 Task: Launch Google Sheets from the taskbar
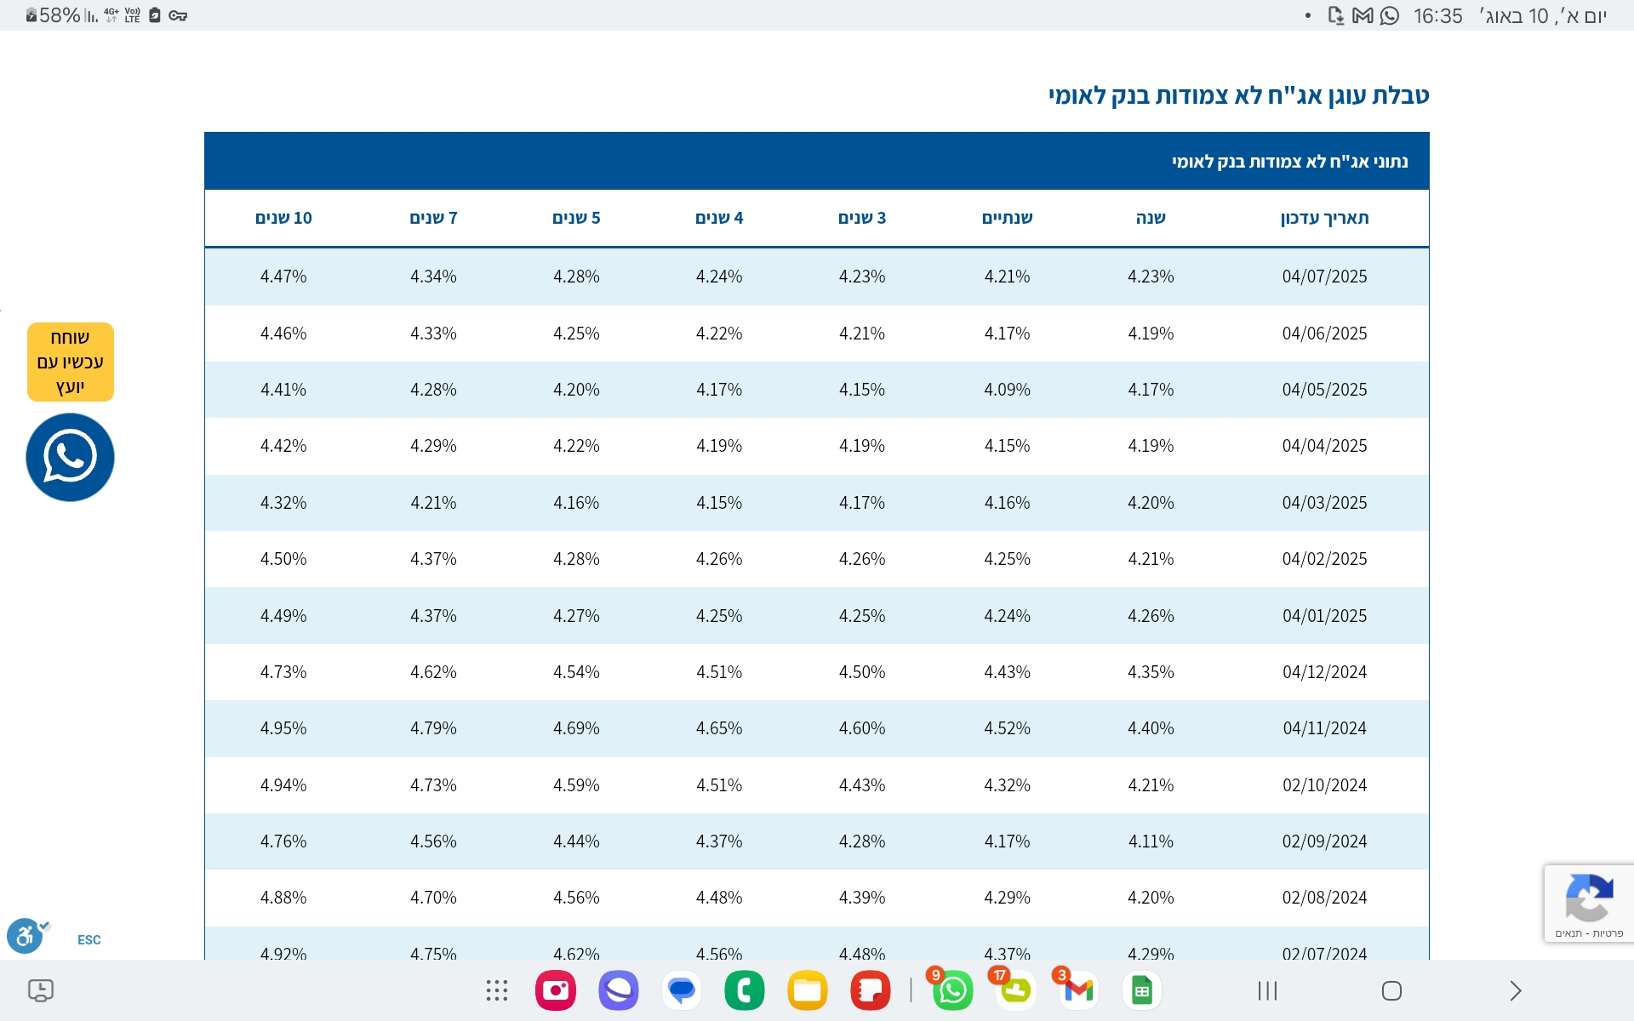(1141, 990)
